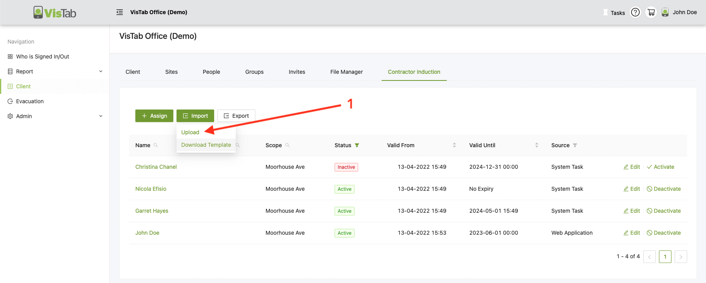Open the John Doe user menu
The height and width of the screenshot is (283, 706).
679,13
